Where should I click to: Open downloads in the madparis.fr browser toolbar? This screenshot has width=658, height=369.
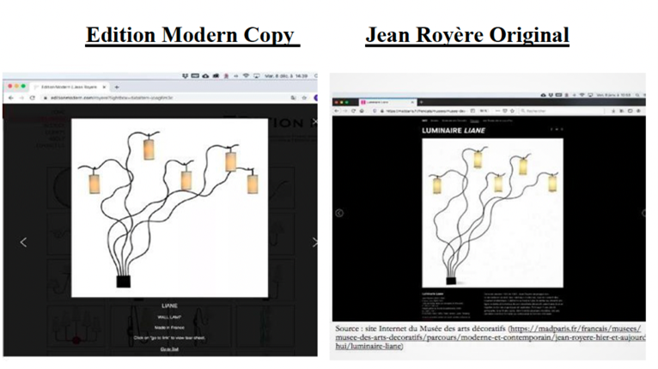(613, 111)
